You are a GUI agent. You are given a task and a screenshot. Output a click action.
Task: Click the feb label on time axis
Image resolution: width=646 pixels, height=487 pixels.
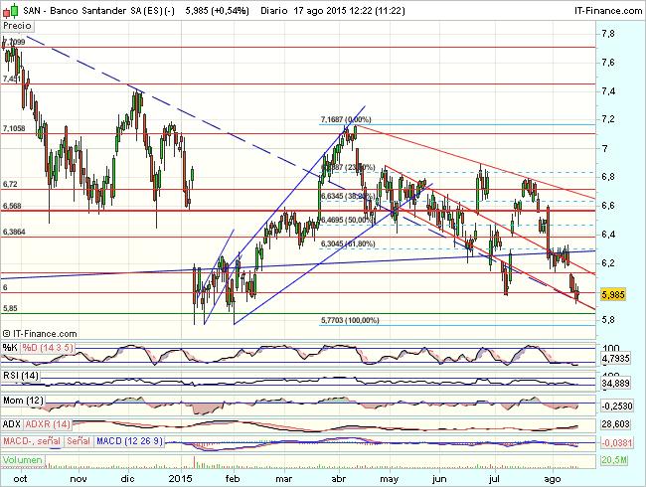click(233, 479)
